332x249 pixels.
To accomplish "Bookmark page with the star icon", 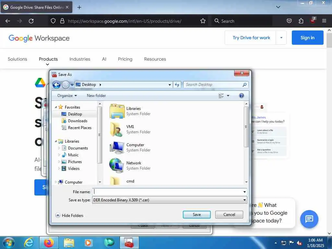I will click(x=203, y=21).
